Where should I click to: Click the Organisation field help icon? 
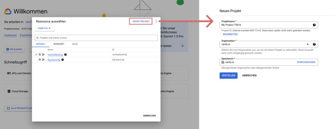[x=314, y=44]
